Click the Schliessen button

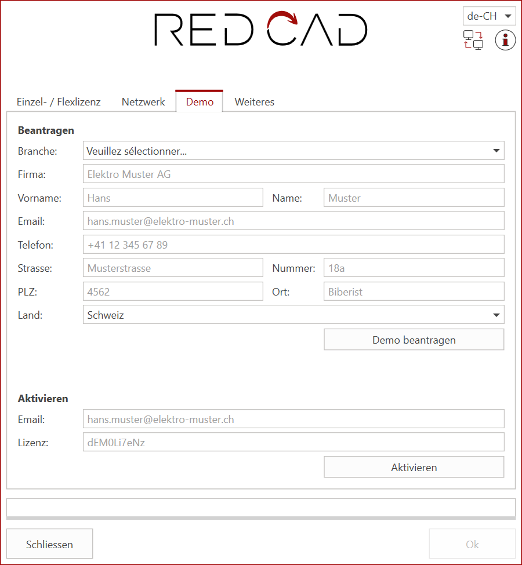pos(49,544)
